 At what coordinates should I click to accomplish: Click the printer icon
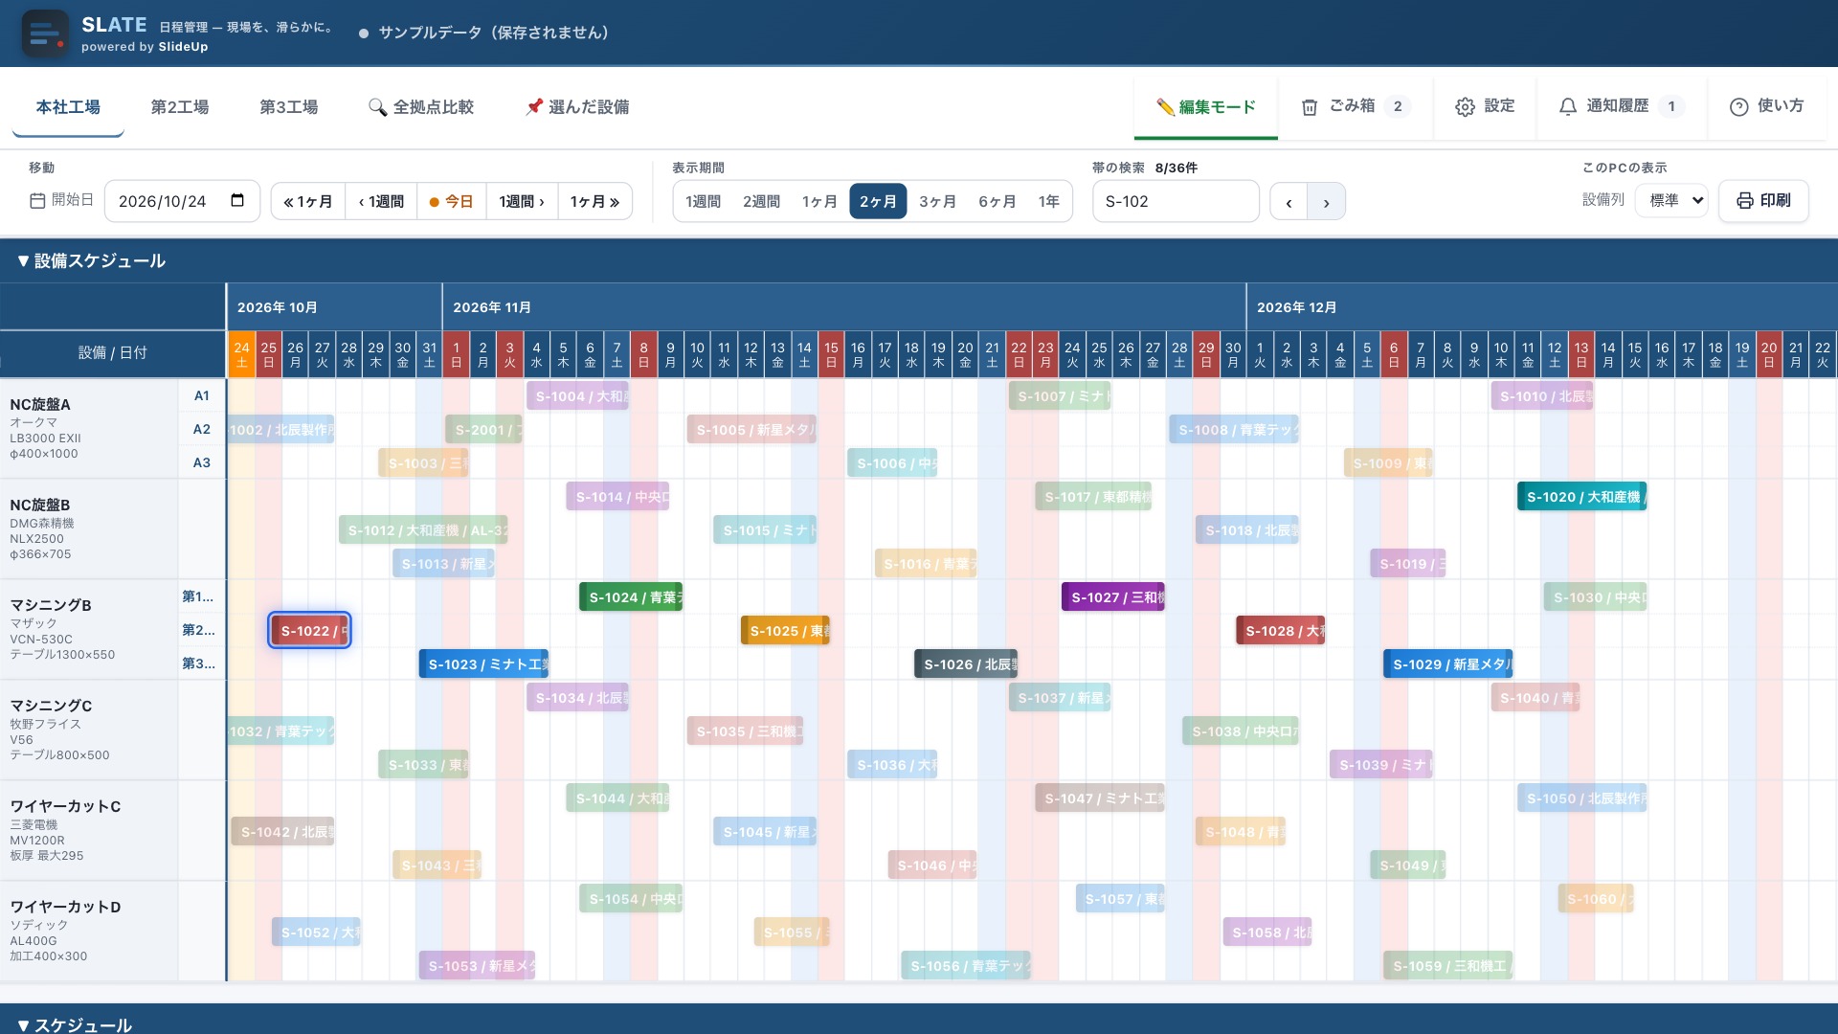pos(1744,200)
